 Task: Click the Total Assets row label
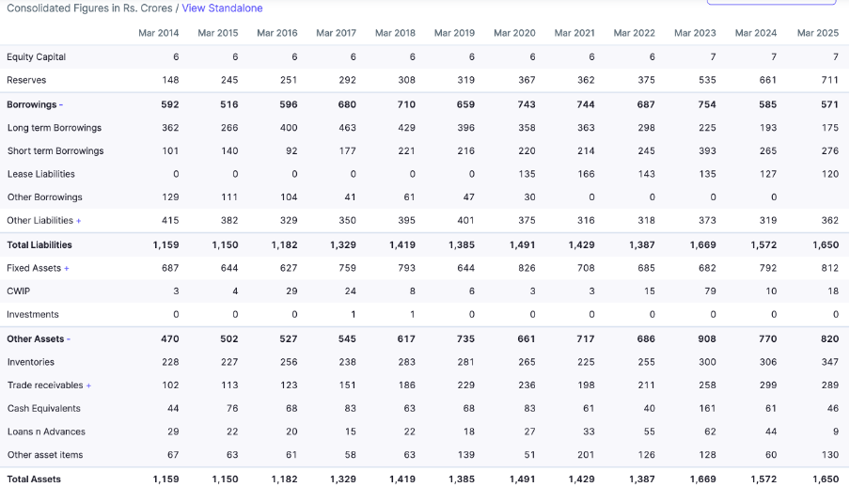(x=34, y=479)
